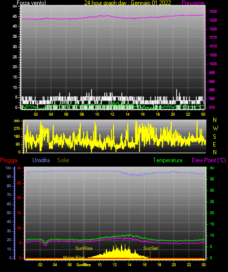The image size is (228, 272).
Task: Click blue humidity axis value '100'
Action: 8,168
